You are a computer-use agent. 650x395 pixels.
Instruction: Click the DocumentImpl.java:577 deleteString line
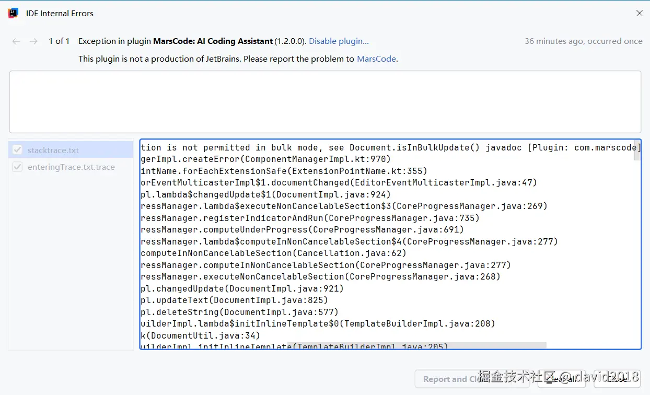click(239, 312)
